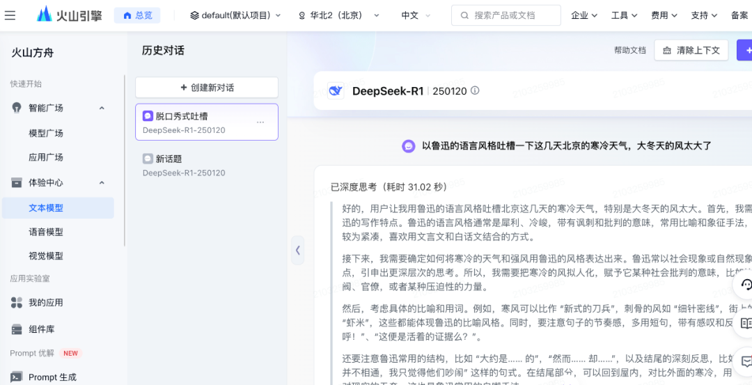
Task: Open options menu for 脱口秀式吐槽
Action: tap(260, 123)
